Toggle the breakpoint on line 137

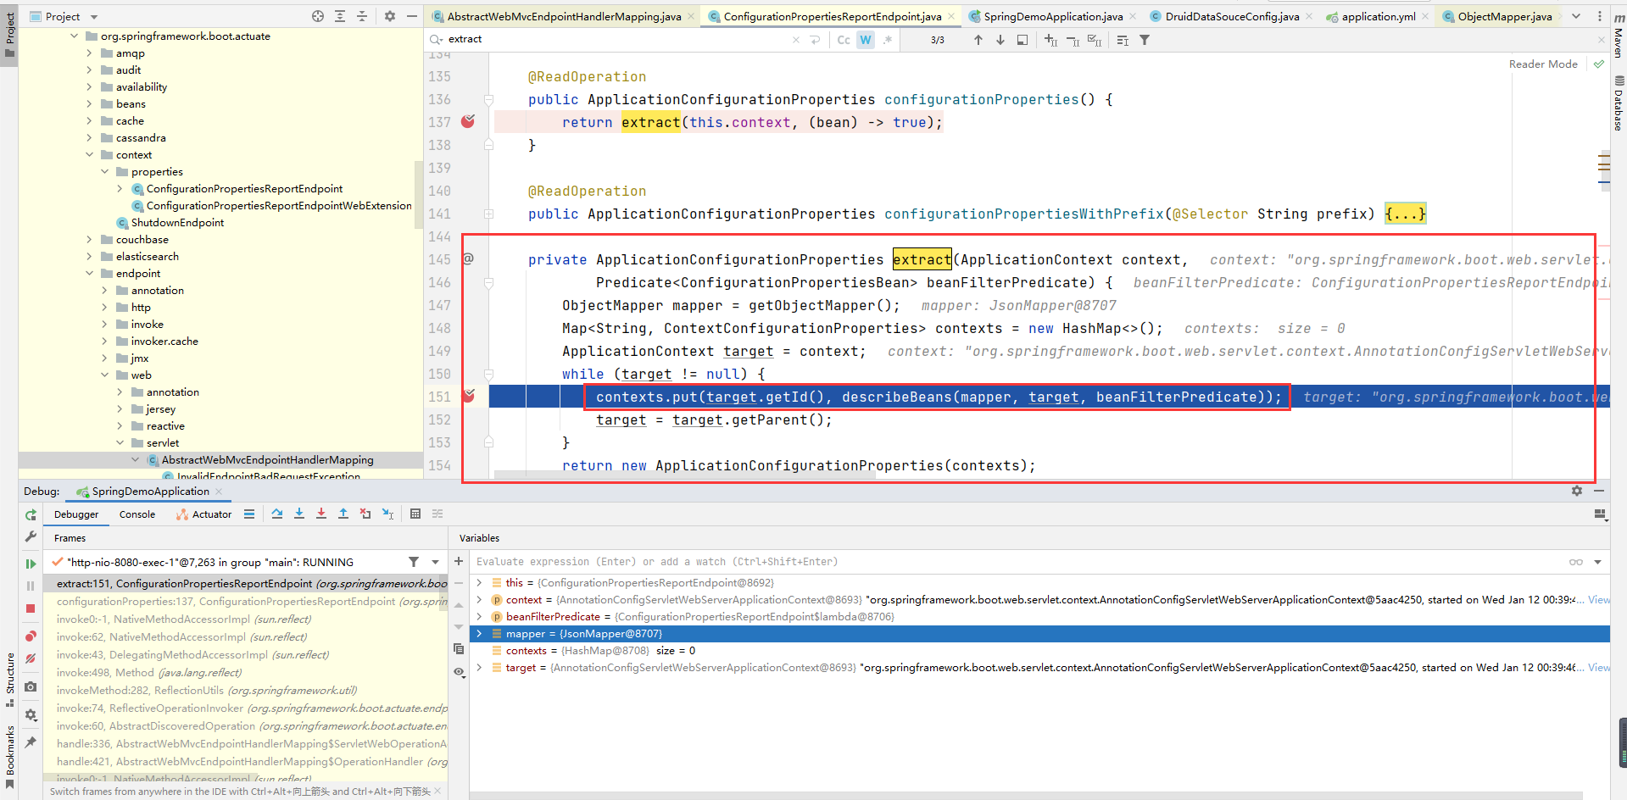[x=468, y=121]
